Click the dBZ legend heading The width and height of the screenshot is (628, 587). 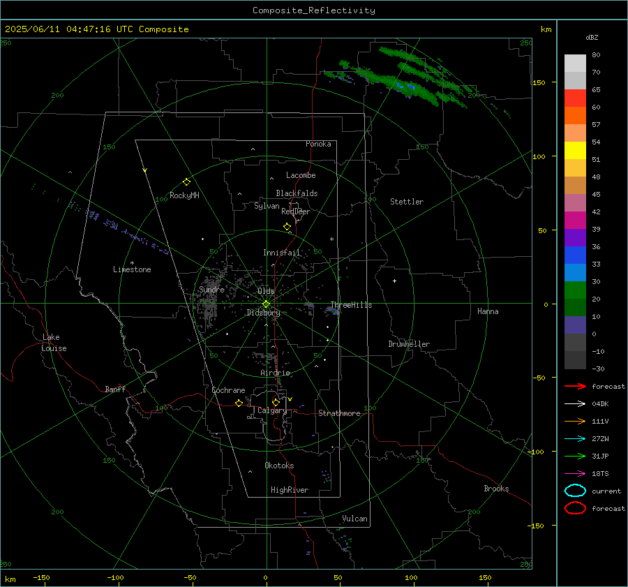[592, 37]
